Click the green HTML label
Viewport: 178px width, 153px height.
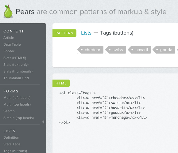pyautogui.click(x=61, y=83)
